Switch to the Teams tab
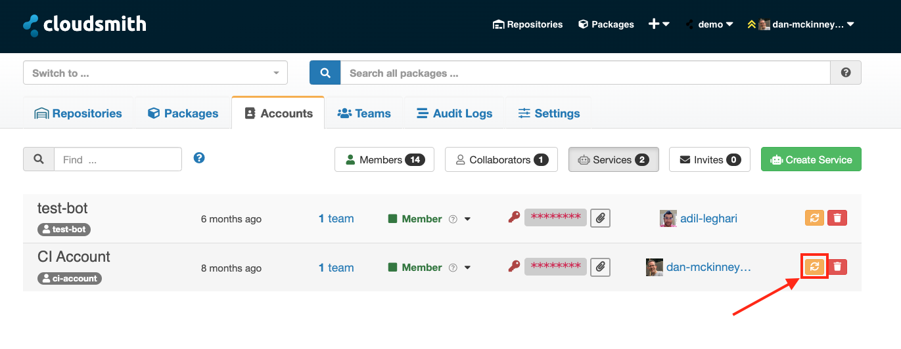 (x=364, y=113)
